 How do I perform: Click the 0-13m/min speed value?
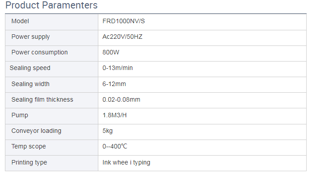coord(118,68)
